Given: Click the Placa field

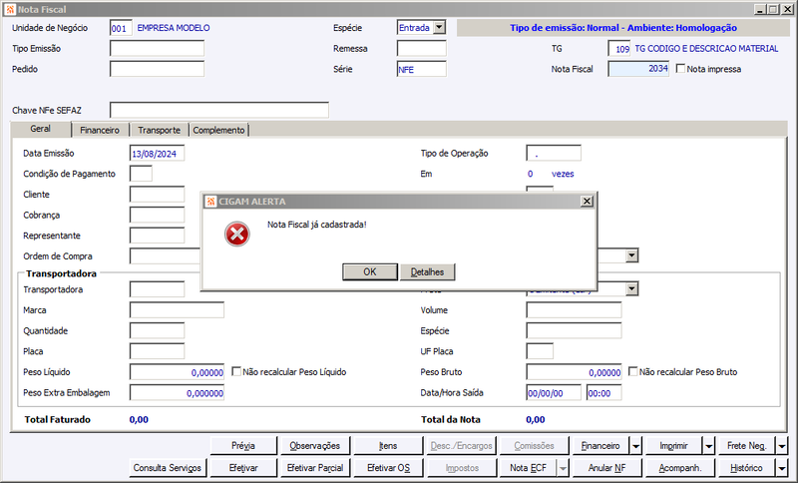Looking at the screenshot, I should (x=158, y=351).
